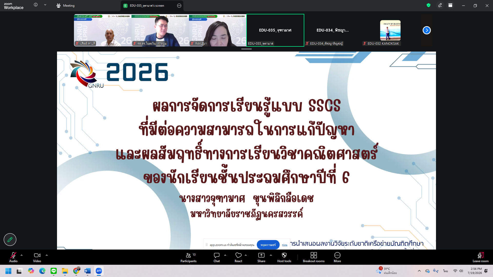This screenshot has width=493, height=277.
Task: Switch to the Meeting tab
Action: [x=65, y=6]
